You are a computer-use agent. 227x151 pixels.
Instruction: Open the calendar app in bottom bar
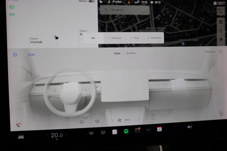159,129
